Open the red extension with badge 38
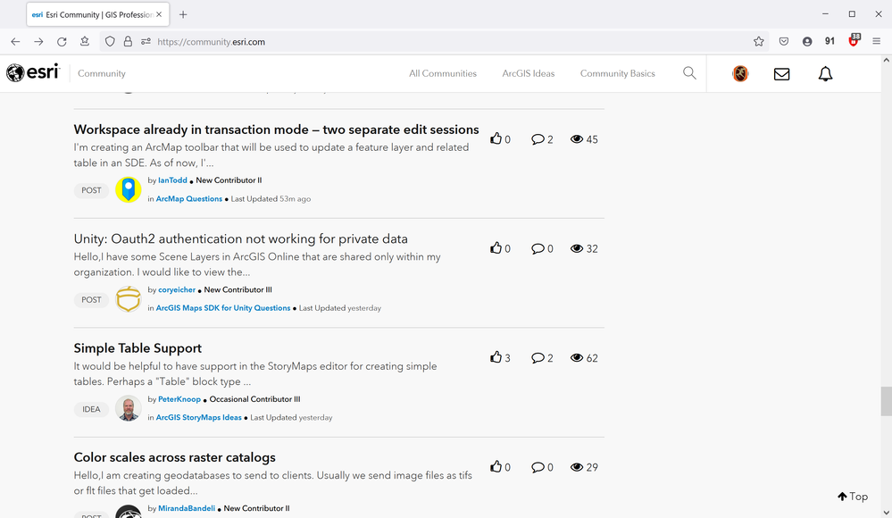This screenshot has width=892, height=518. click(854, 40)
